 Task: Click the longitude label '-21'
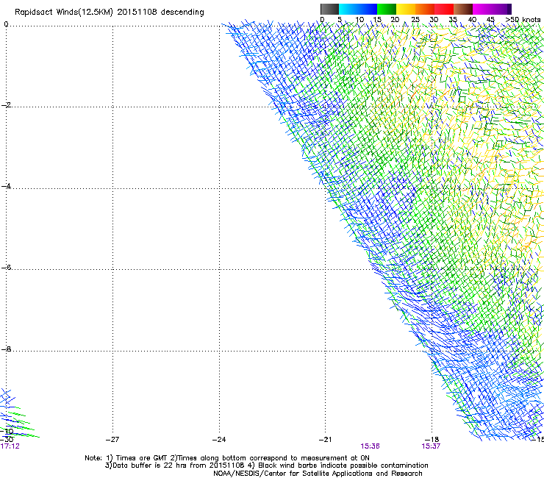point(325,440)
